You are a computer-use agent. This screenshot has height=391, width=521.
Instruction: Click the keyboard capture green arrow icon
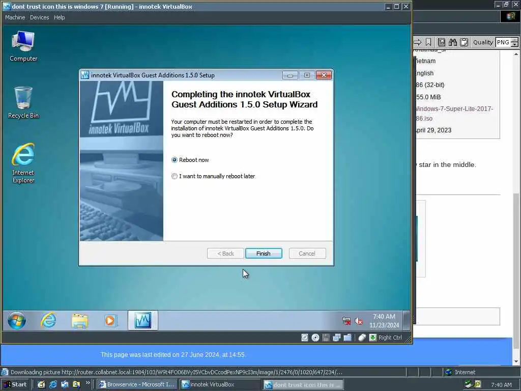tap(373, 338)
